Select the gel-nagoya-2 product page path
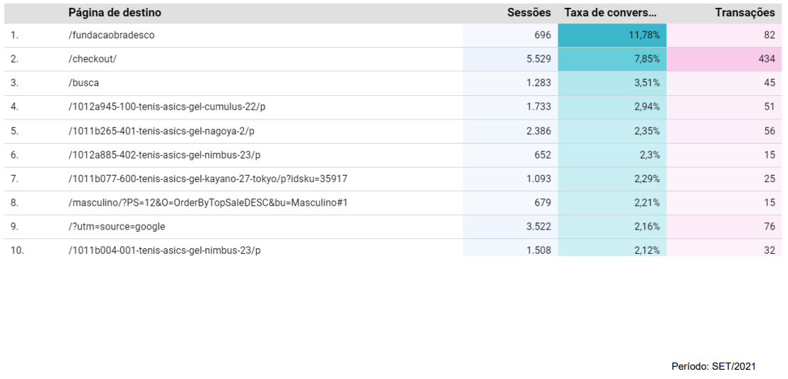This screenshot has height=379, width=788. [x=161, y=131]
